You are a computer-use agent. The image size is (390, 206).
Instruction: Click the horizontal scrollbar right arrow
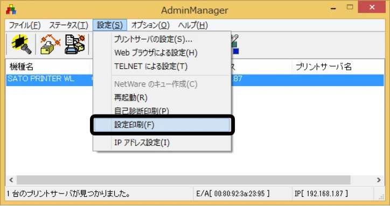click(379, 180)
